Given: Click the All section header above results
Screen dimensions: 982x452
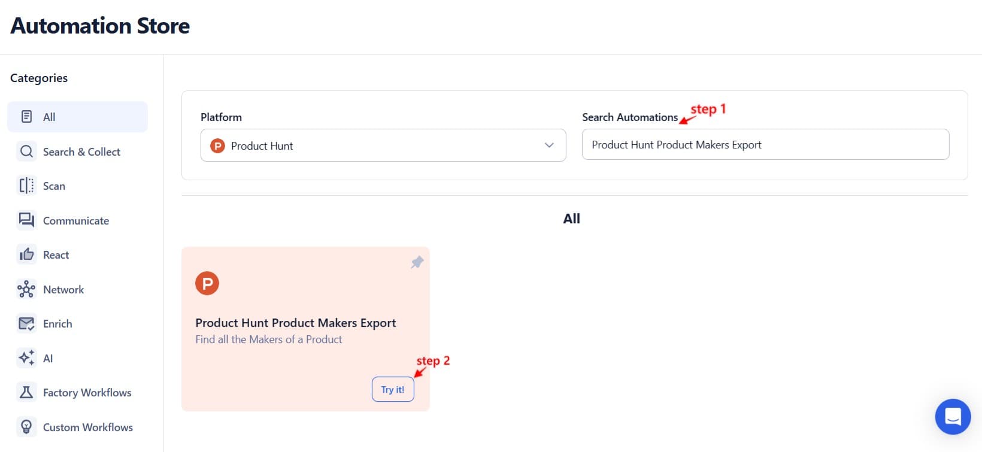Looking at the screenshot, I should point(572,218).
